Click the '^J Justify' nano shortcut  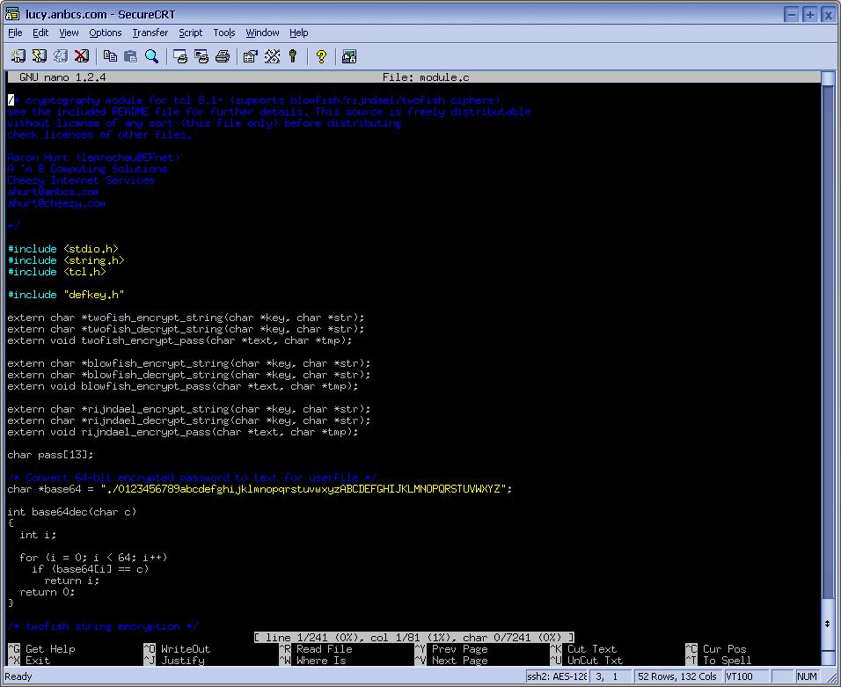(174, 661)
